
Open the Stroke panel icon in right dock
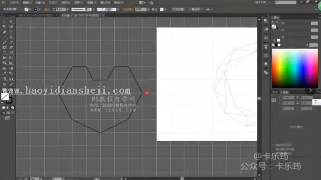point(266,55)
